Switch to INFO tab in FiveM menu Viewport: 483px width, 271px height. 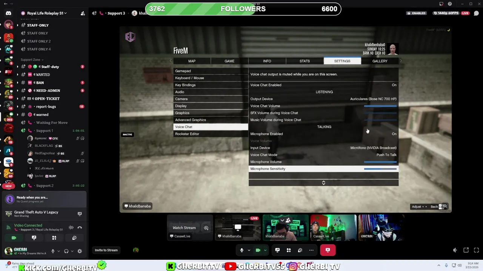coord(267,61)
